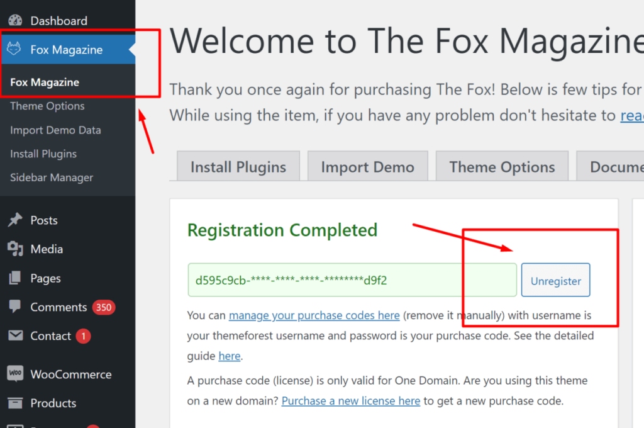Open Theme Options in the sidebar submenu
The height and width of the screenshot is (428, 644).
pos(47,106)
